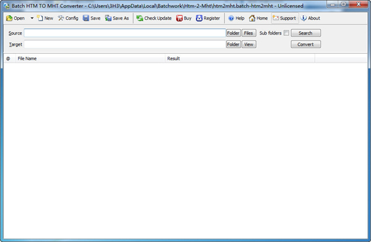Screen dimensions: 371x242
Task: Sort by the File Name column header
Action: (x=90, y=59)
